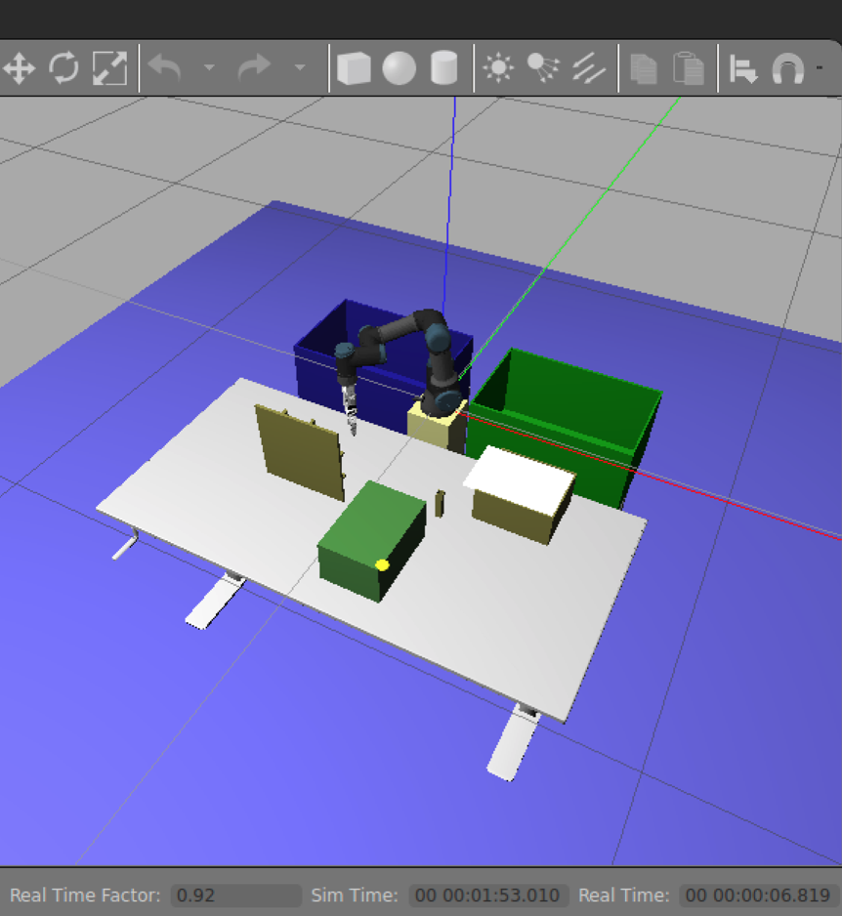Select the Translate mode tool

pos(20,68)
